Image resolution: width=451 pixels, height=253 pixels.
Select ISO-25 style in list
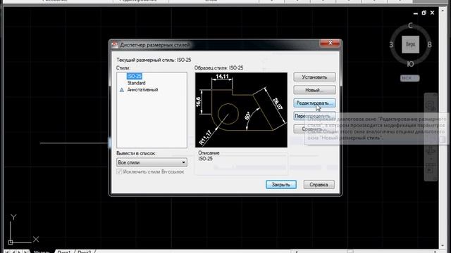point(135,76)
